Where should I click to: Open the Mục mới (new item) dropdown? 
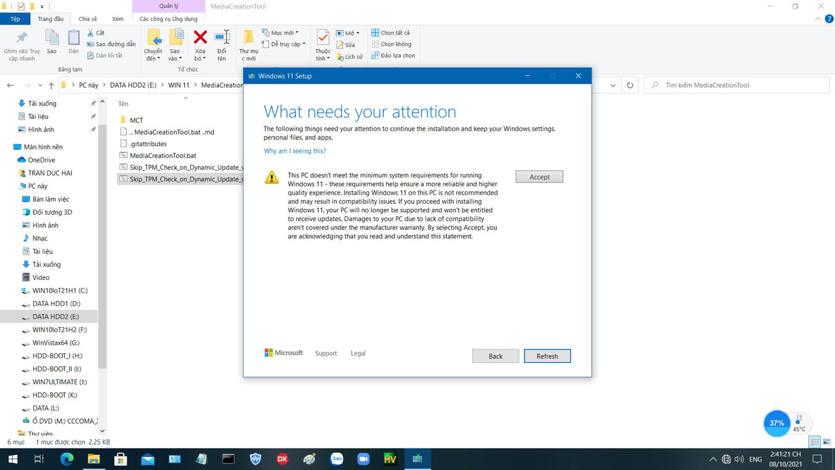point(280,33)
